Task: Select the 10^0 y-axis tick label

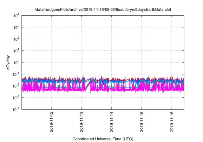Action: point(17,62)
